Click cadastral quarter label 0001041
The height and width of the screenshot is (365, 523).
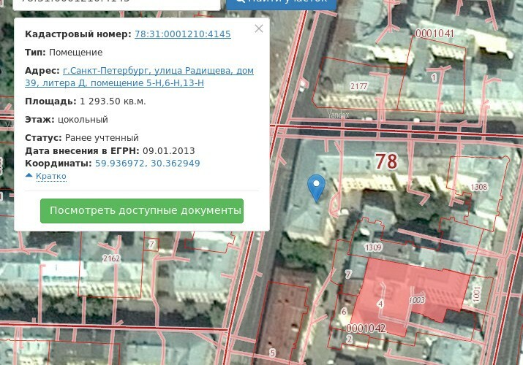tap(434, 34)
